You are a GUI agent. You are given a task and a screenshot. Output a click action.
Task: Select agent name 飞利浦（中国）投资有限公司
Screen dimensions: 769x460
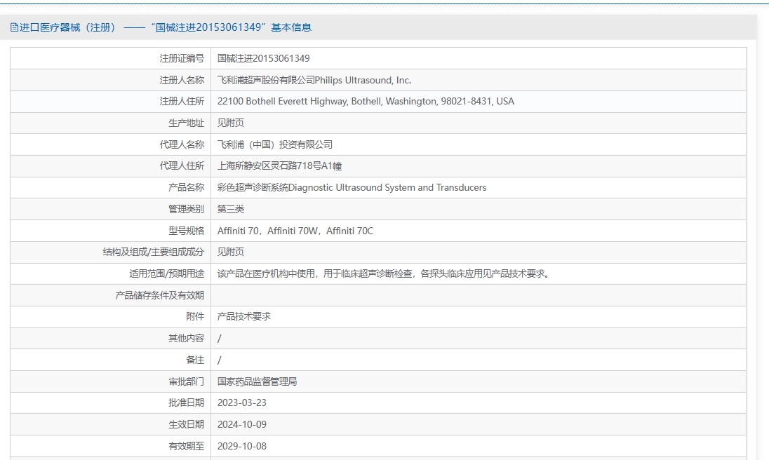click(274, 144)
